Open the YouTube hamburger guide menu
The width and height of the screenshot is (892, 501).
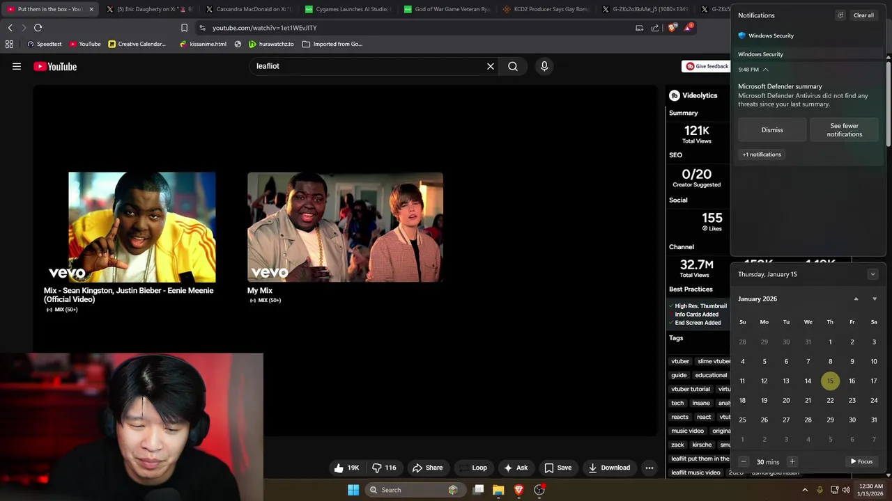pos(17,66)
